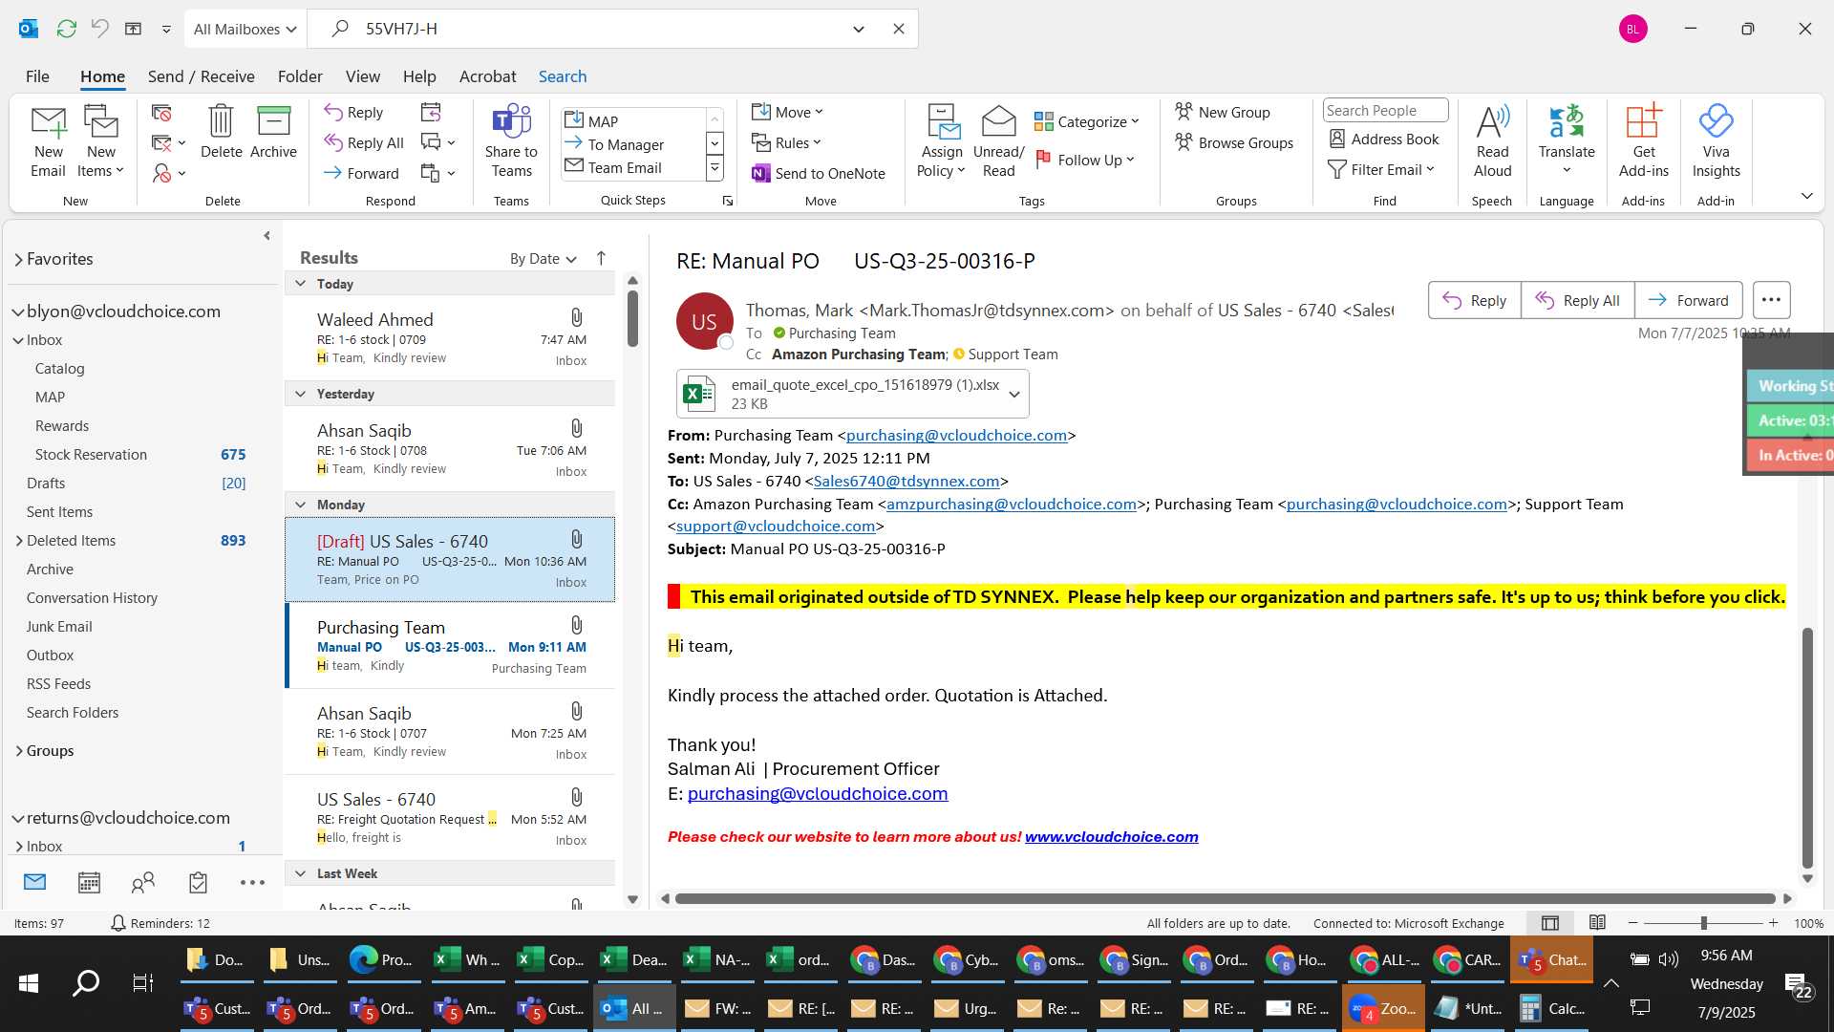Click the New Group icon
1834x1032 pixels.
click(x=1184, y=112)
